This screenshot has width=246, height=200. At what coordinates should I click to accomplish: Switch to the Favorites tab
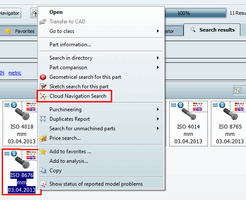pos(19,31)
